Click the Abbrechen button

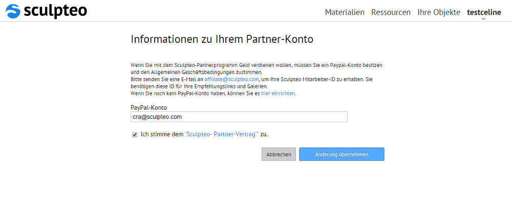(279, 154)
